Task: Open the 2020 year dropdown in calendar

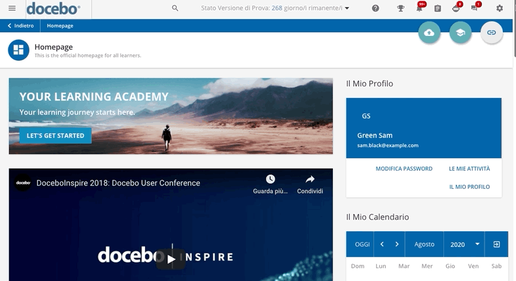Action: [x=465, y=244]
